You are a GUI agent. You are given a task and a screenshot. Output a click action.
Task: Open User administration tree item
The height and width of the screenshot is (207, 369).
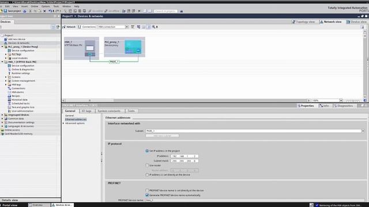pos(22,111)
